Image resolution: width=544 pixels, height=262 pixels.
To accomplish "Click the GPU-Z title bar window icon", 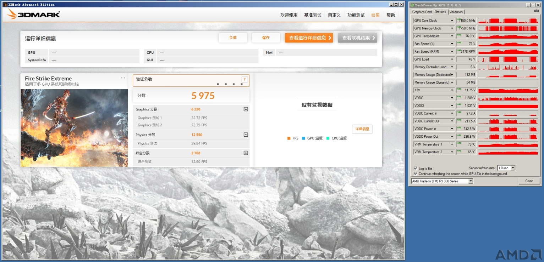I will tap(412, 5).
